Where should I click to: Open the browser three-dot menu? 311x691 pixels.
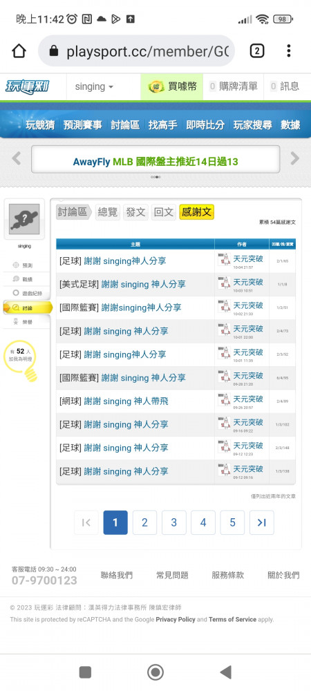click(x=288, y=51)
